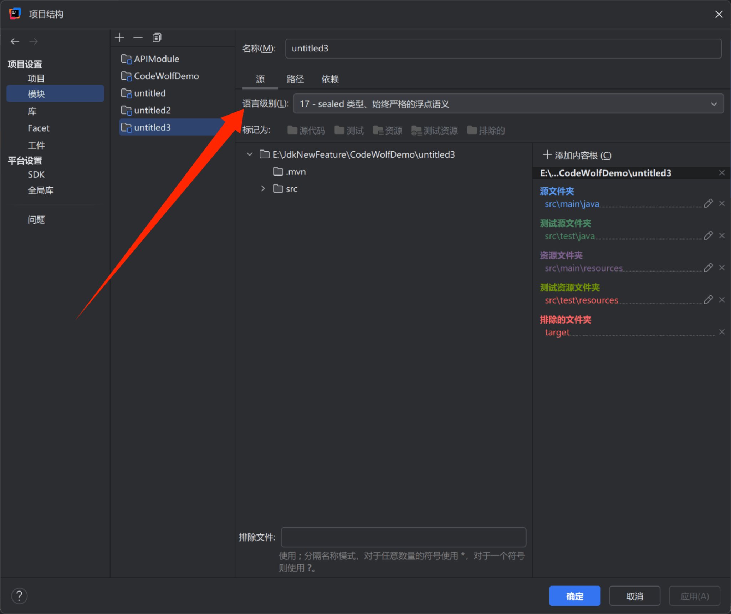
Task: Remove src\main\resources resource folder entry
Action: pos(722,268)
